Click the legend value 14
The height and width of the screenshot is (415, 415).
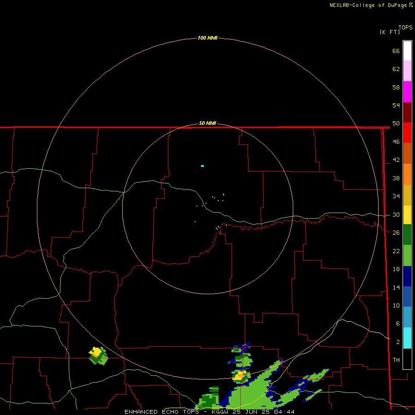(x=396, y=287)
